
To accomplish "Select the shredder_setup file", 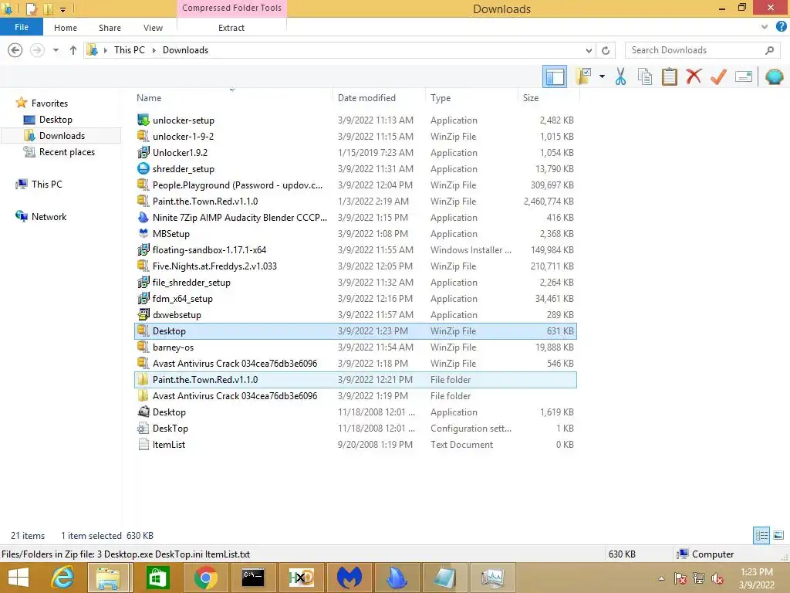I will pos(355,169).
